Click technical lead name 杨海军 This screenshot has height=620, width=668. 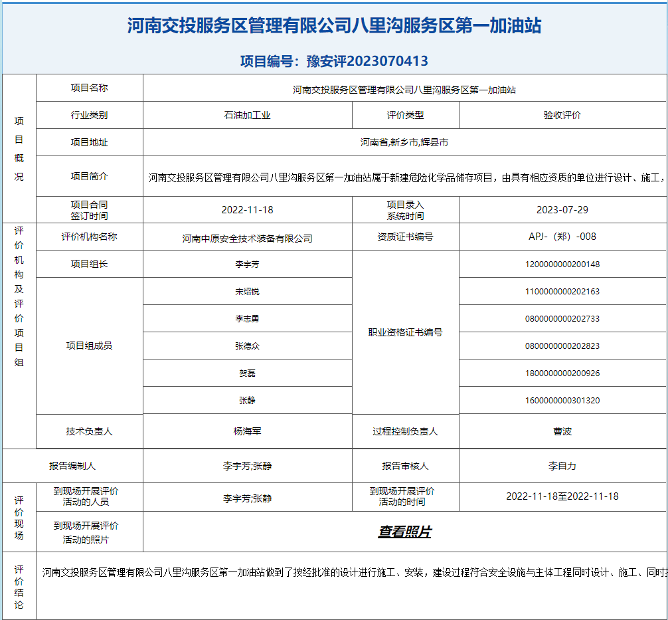pos(247,431)
